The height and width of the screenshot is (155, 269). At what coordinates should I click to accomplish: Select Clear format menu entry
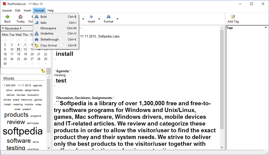[x=56, y=45]
